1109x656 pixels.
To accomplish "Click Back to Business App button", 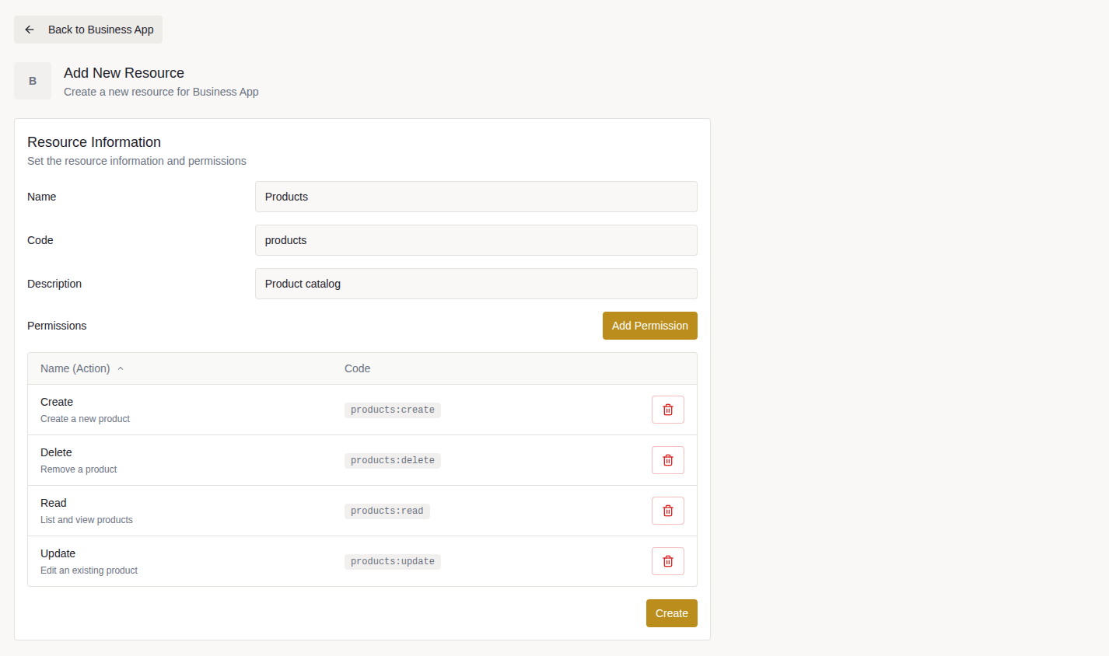I will (x=88, y=30).
